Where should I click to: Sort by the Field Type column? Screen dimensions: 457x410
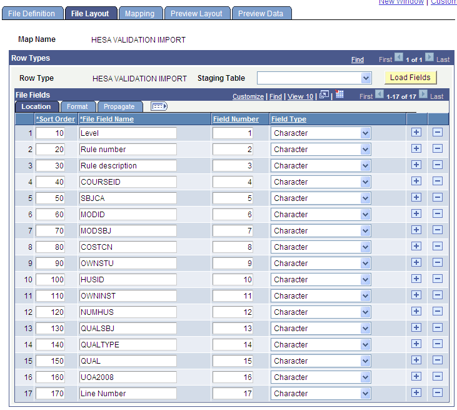(x=289, y=119)
